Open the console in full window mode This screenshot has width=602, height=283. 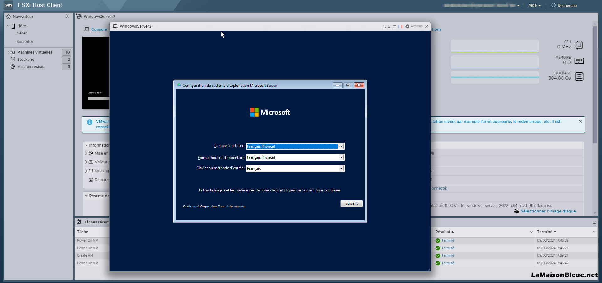[x=395, y=27]
